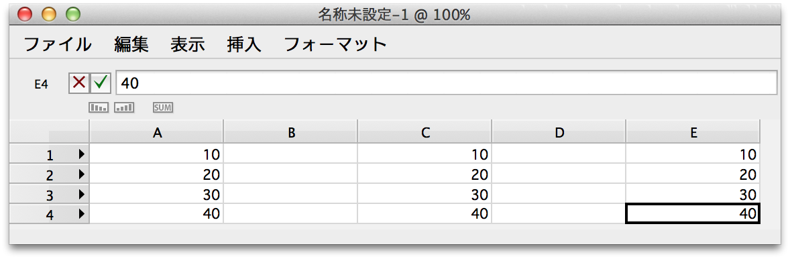Expand row 1 arrow
Viewport: 790px width, 259px height.
tap(82, 155)
